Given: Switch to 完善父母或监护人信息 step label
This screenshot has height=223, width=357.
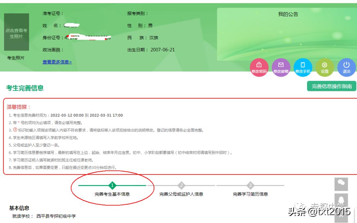Looking at the screenshot, I should pyautogui.click(x=182, y=194).
